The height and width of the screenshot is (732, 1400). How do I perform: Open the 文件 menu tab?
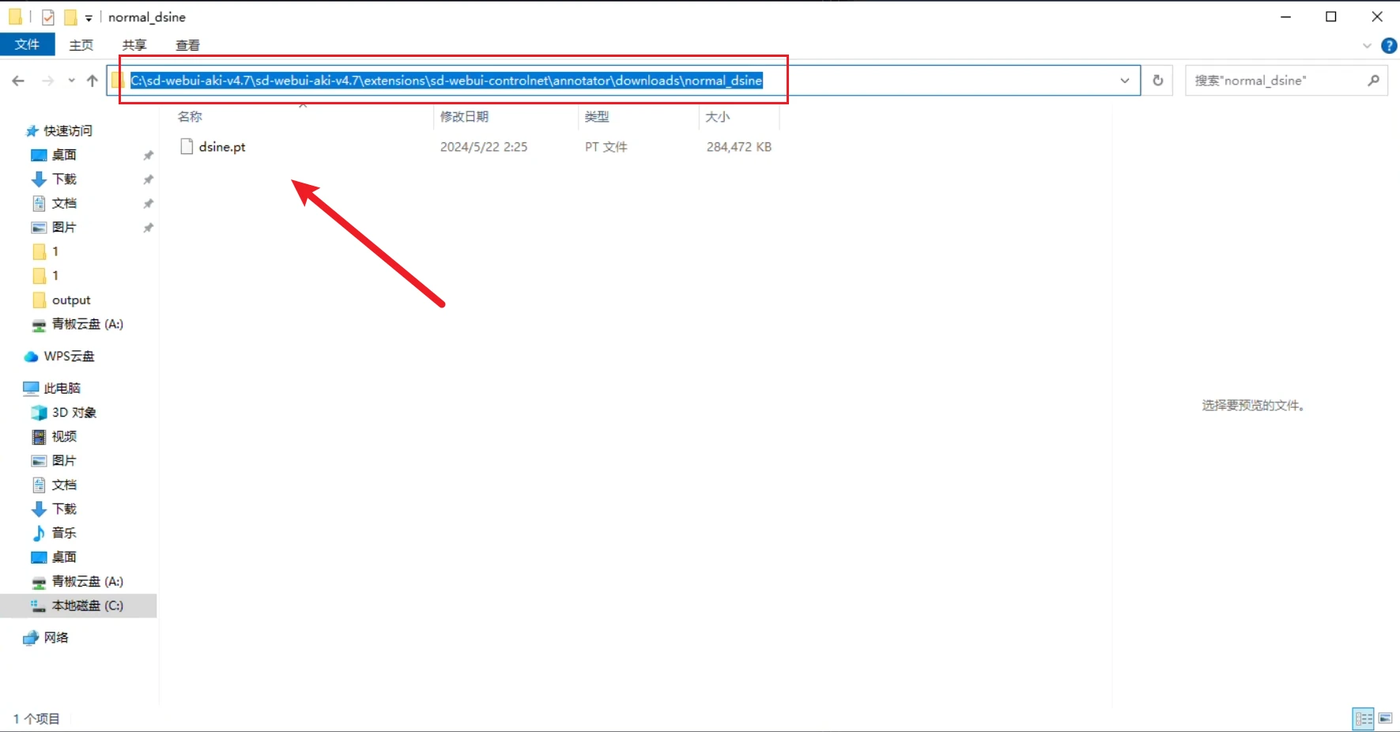coord(28,45)
